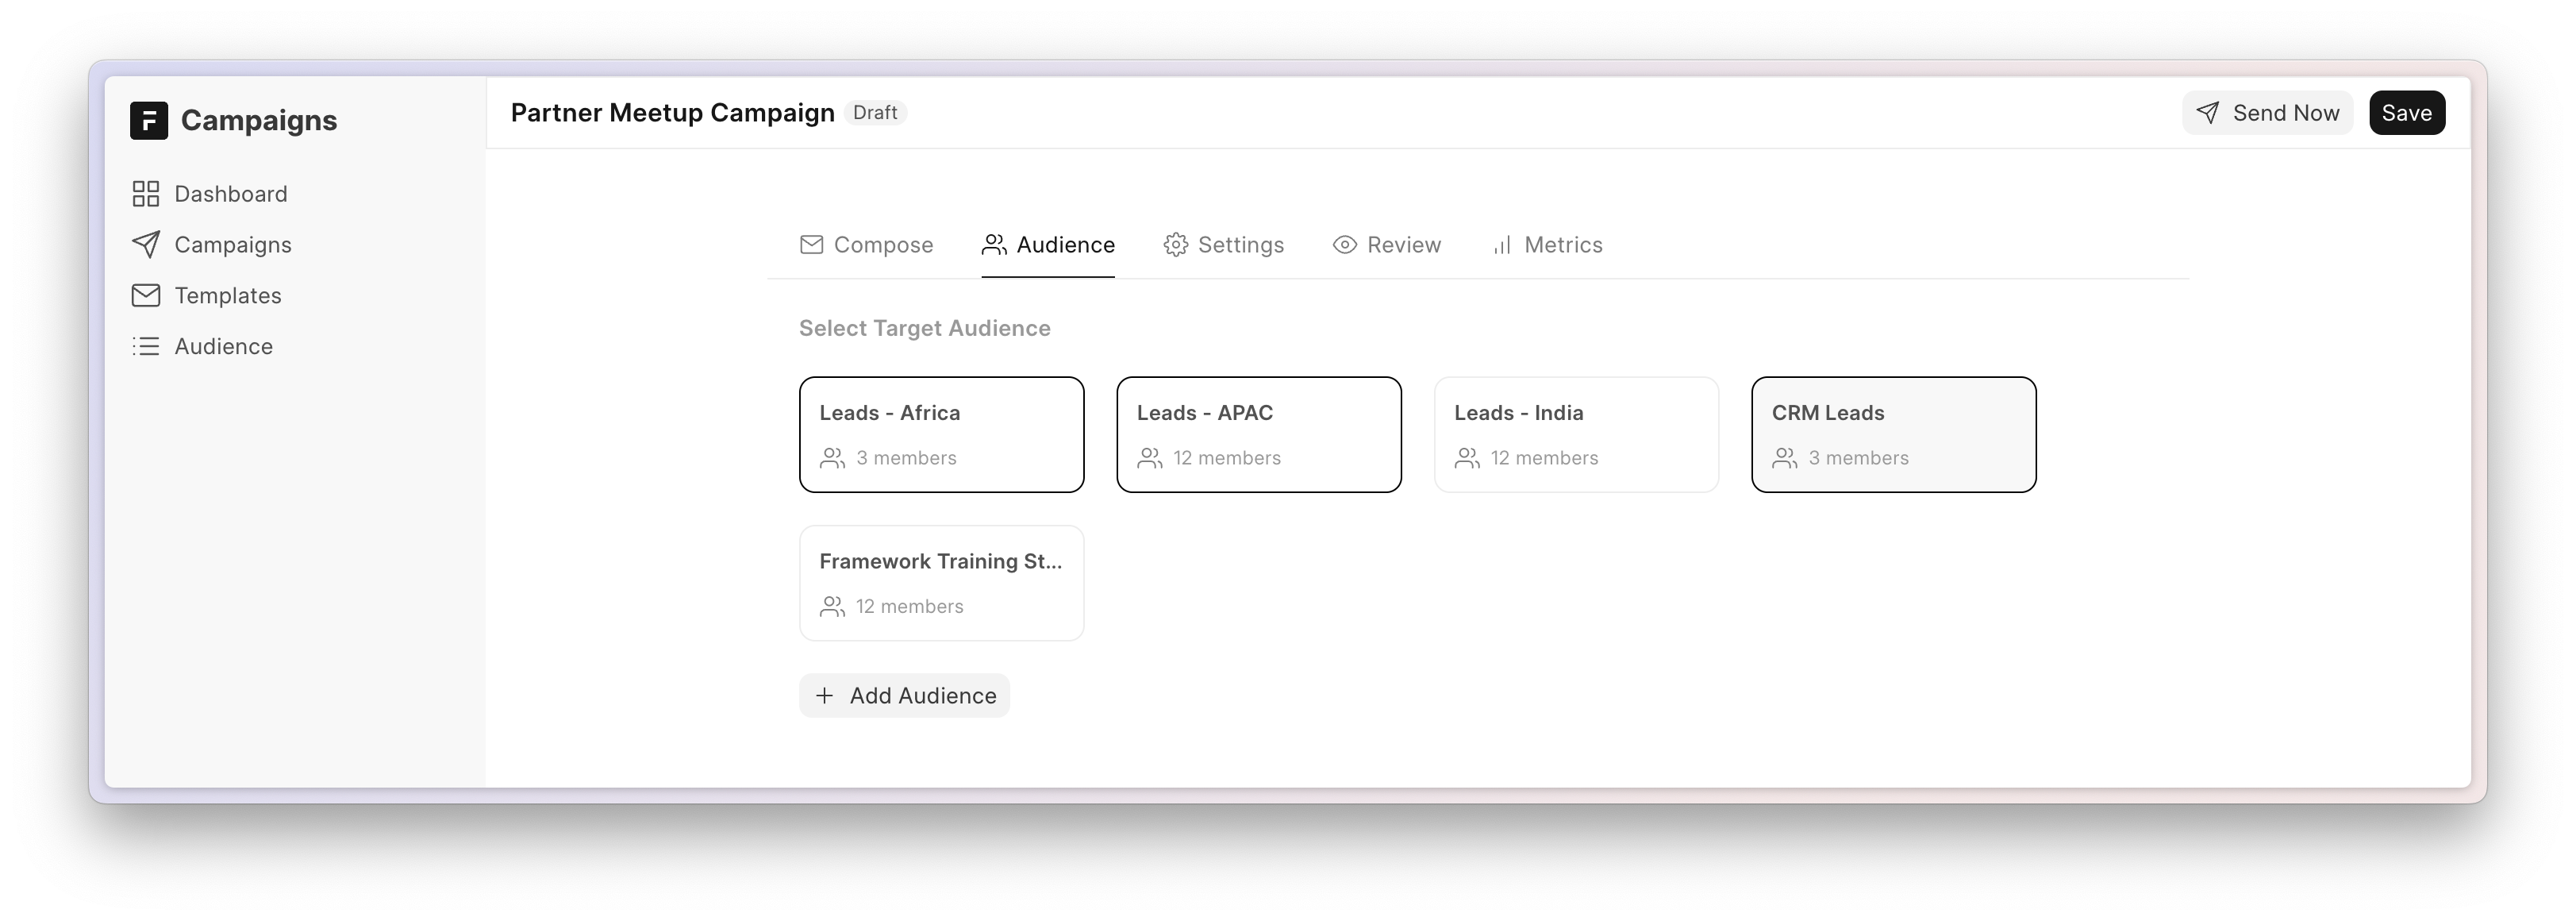Select the Leads - India audience card
This screenshot has height=921, width=2576.
point(1576,434)
